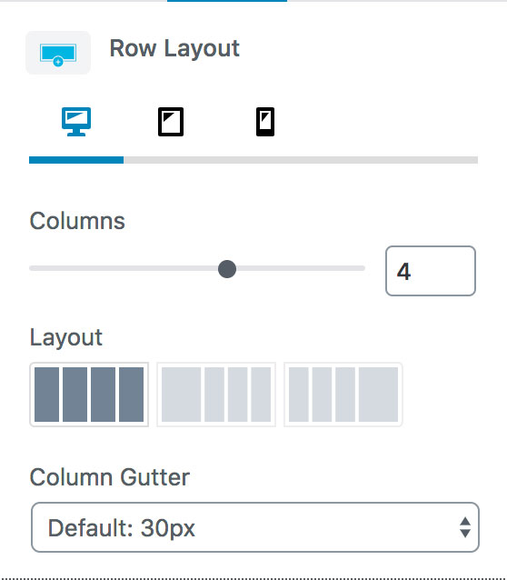507x580 pixels.
Task: Open the Column Gutter dropdown
Action: [255, 527]
